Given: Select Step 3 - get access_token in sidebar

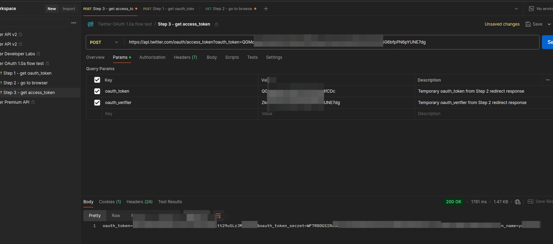Looking at the screenshot, I should (x=29, y=92).
